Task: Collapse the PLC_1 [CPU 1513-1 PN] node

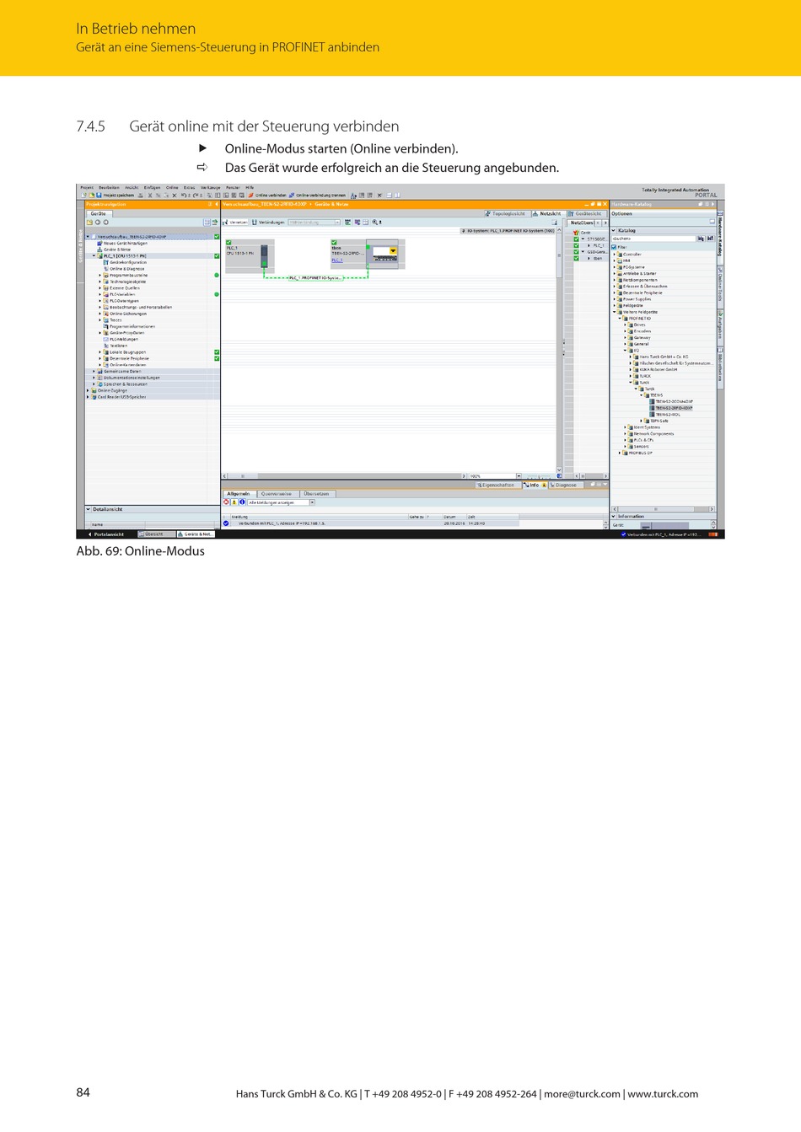Action: [x=94, y=256]
